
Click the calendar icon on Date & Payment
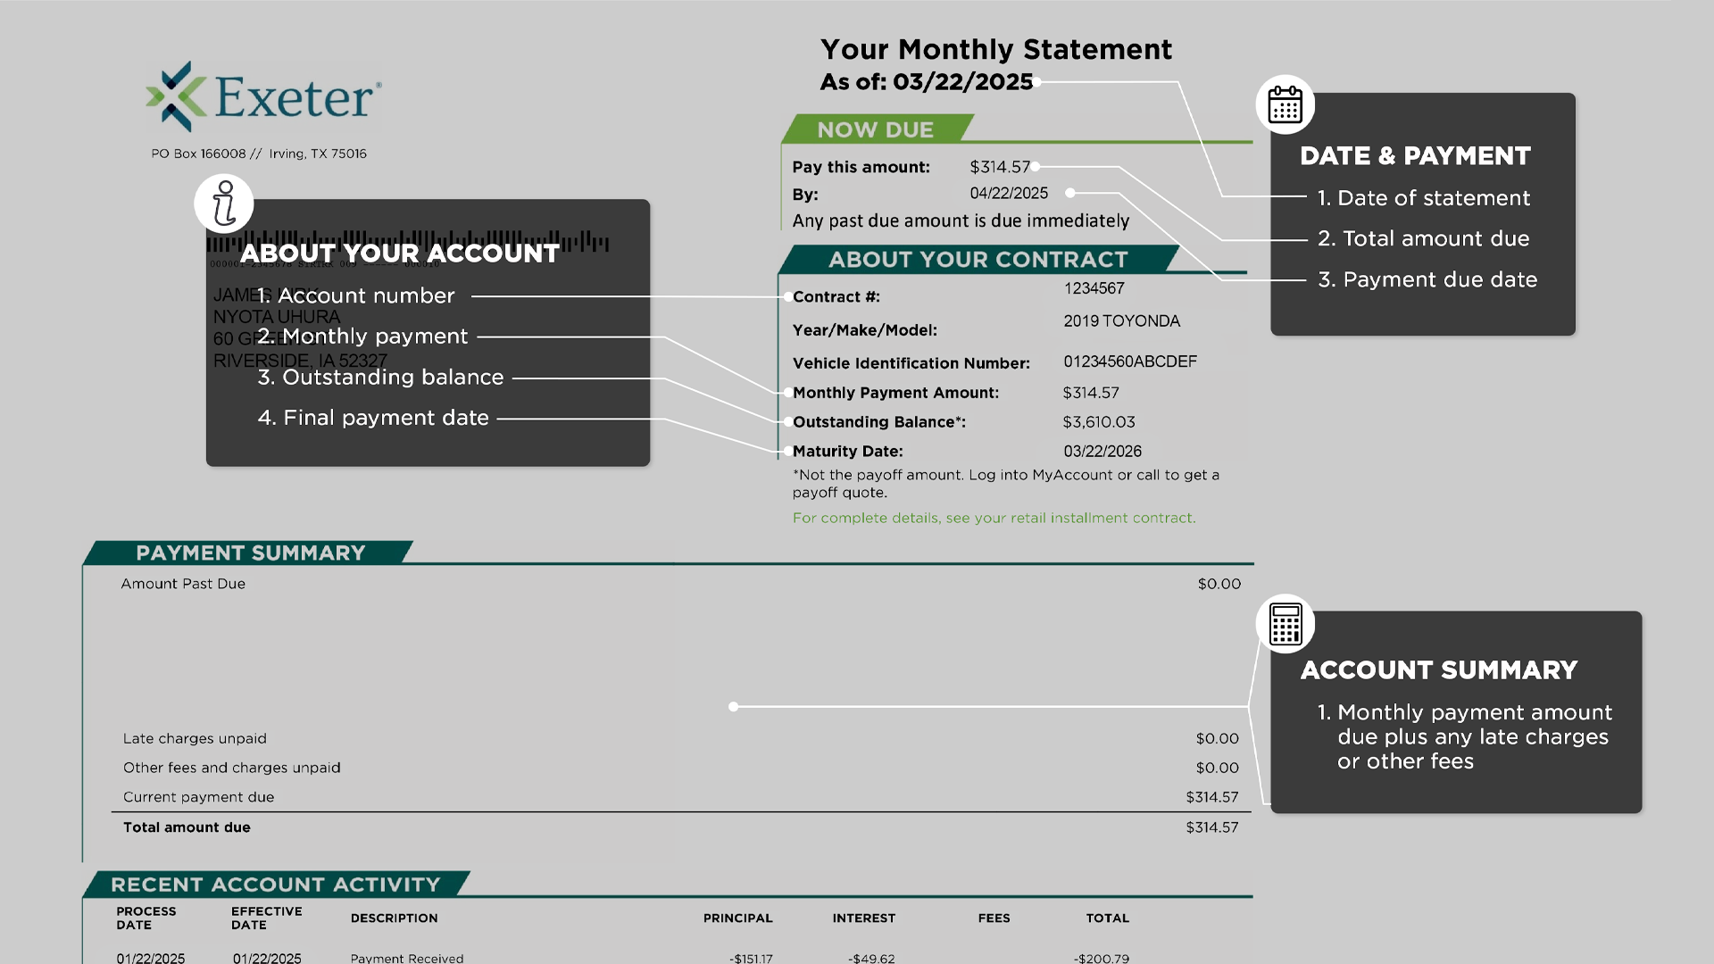point(1285,104)
